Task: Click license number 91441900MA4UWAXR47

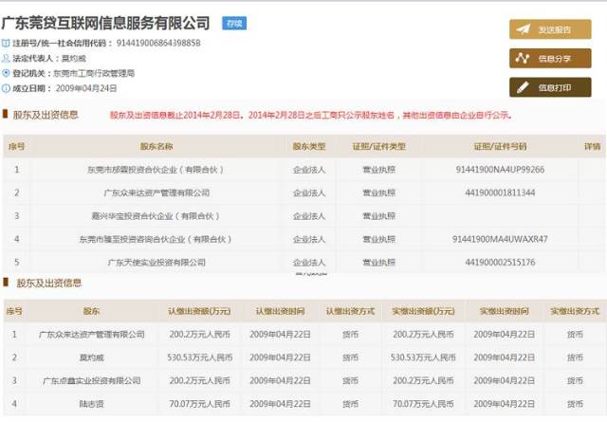Action: [500, 239]
